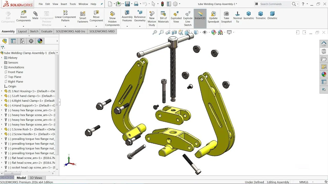Open DimXpertManager tab icon
Image resolution: width=328 pixels, height=184 pixels.
(31, 41)
